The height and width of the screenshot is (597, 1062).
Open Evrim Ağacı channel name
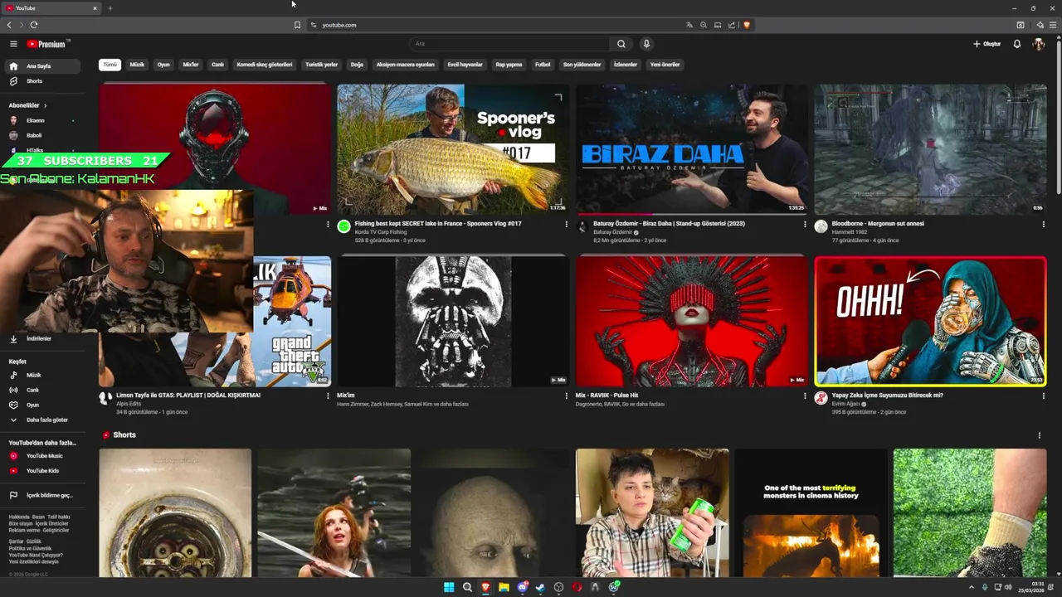[846, 404]
